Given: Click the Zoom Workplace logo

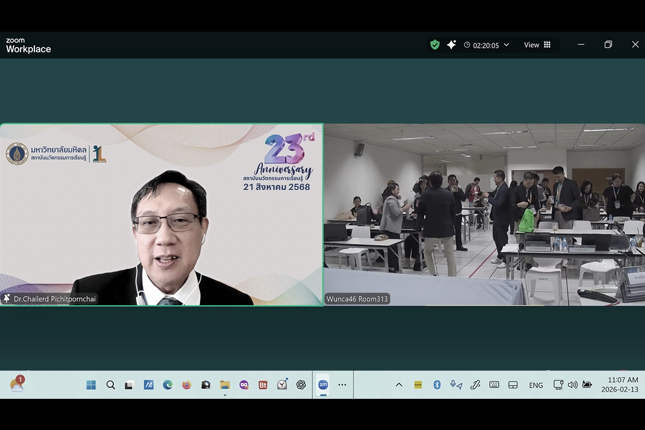Looking at the screenshot, I should [28, 46].
